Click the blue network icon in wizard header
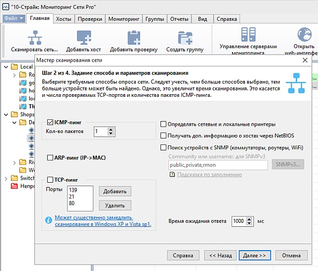 [296, 83]
